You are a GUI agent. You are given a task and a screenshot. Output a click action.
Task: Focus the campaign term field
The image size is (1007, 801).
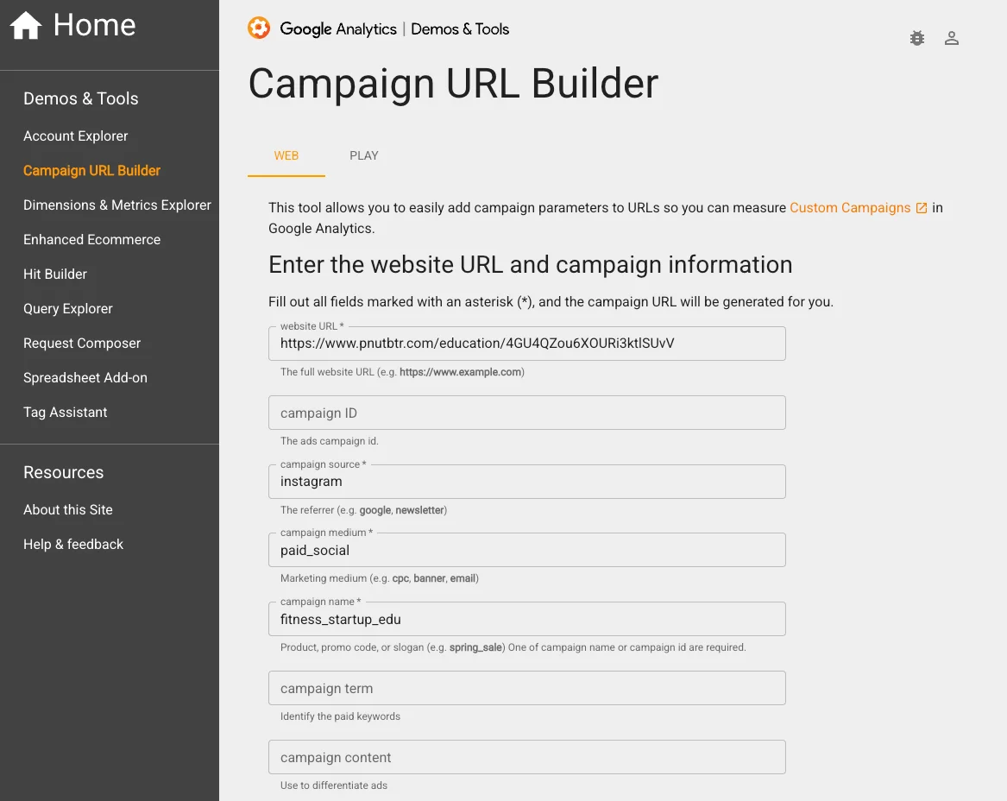pyautogui.click(x=526, y=688)
